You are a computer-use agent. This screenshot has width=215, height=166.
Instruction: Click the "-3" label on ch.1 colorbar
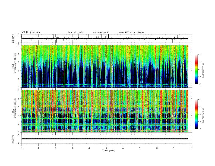click(200, 55)
